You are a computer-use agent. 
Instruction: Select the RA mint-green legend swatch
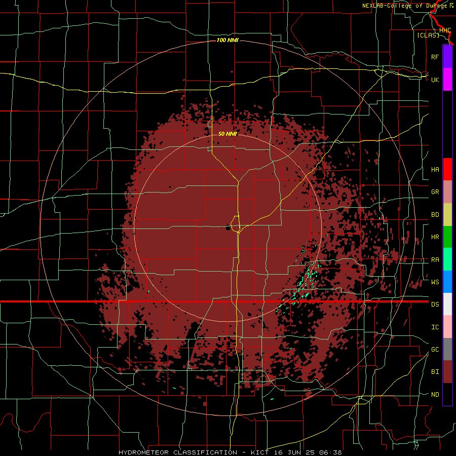[x=447, y=259]
